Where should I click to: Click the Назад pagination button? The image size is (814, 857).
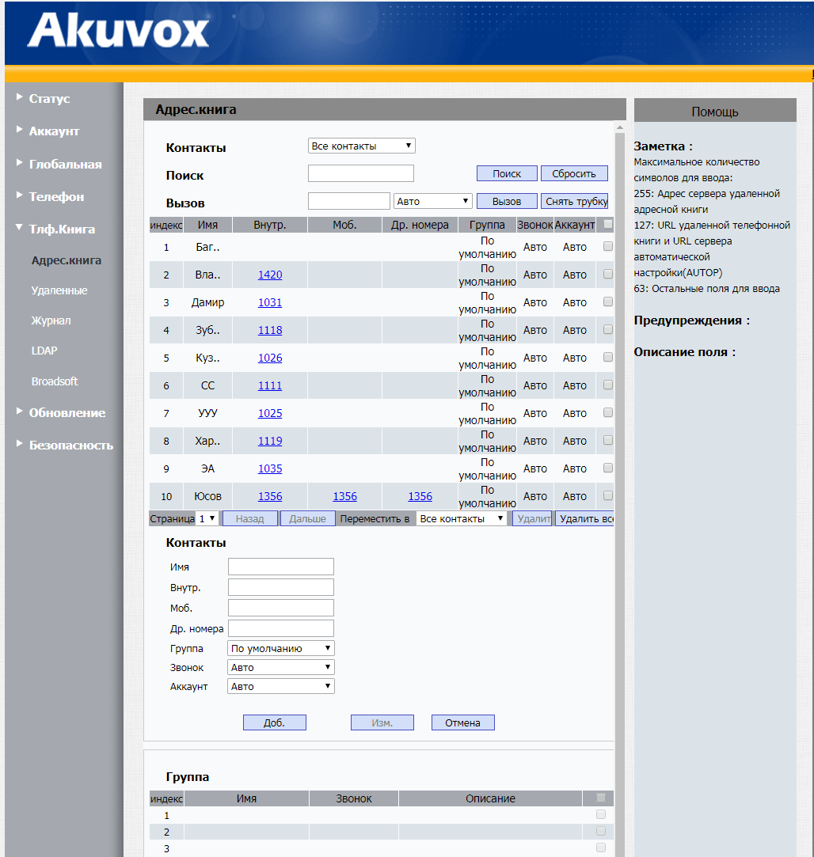250,518
